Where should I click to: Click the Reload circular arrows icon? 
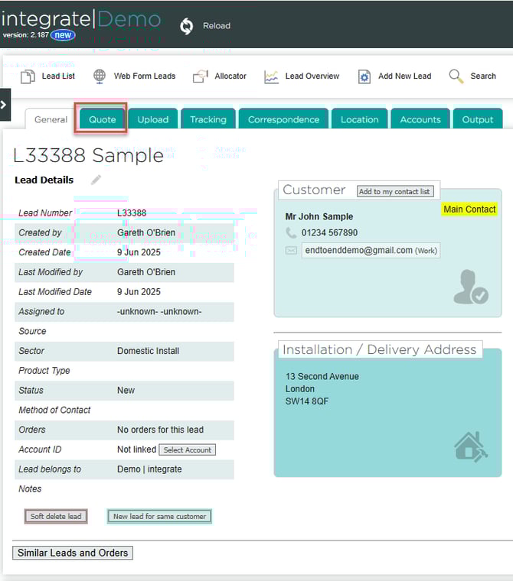(187, 26)
